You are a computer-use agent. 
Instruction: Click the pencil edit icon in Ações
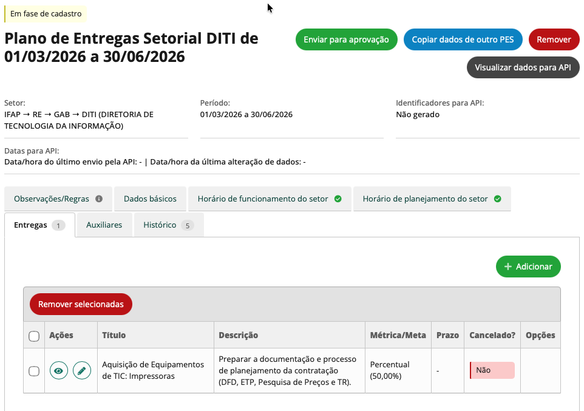pyautogui.click(x=82, y=370)
